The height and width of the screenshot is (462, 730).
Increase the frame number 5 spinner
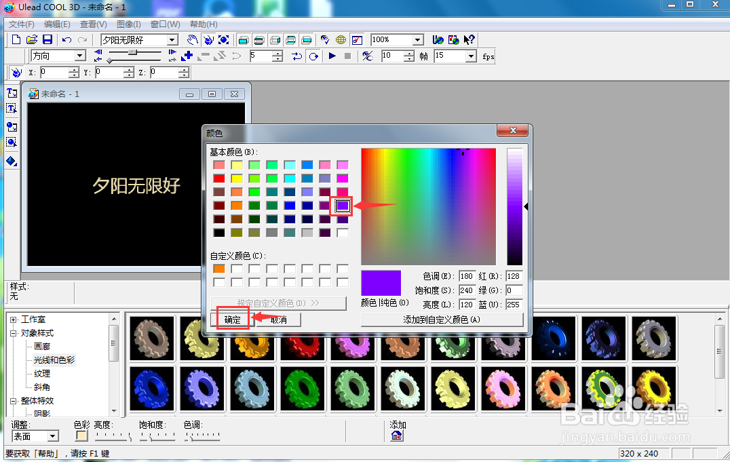tap(277, 53)
